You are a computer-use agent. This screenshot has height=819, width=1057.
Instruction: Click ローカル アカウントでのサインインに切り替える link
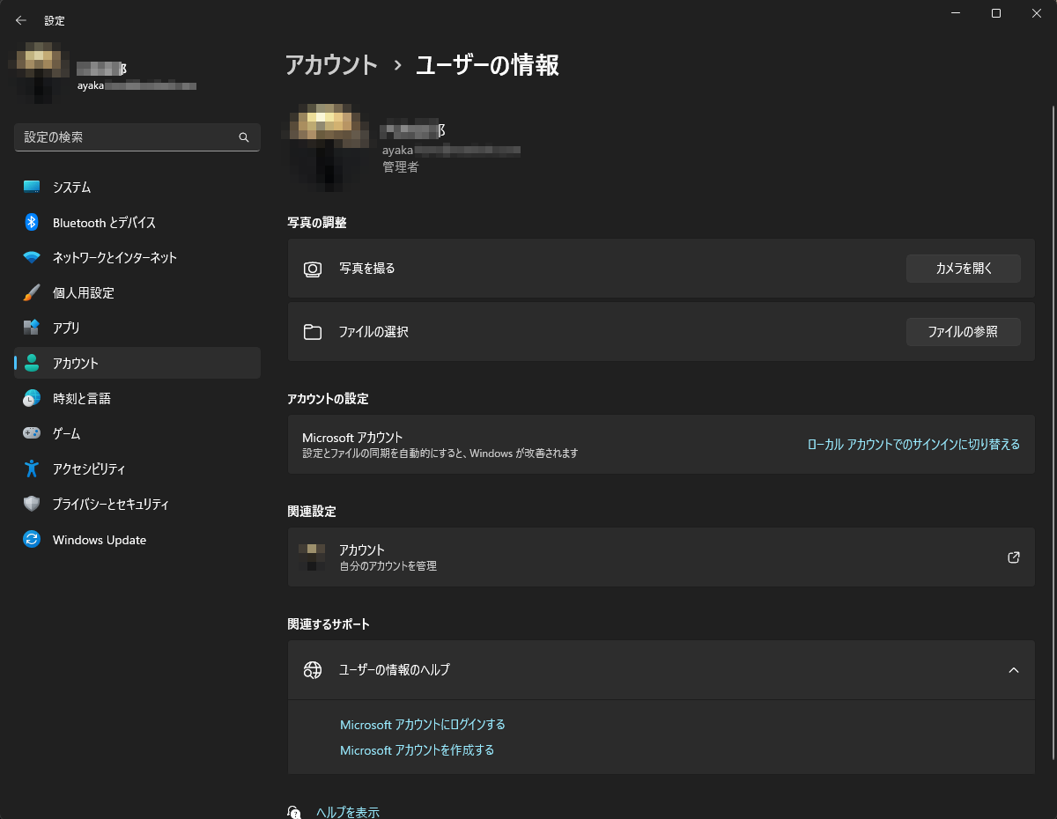(914, 445)
